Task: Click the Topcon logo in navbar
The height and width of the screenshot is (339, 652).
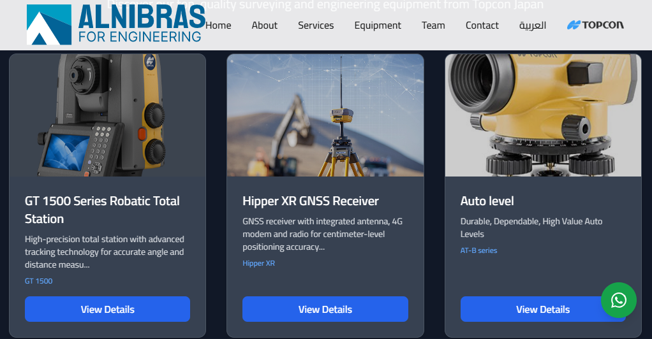Action: 595,25
